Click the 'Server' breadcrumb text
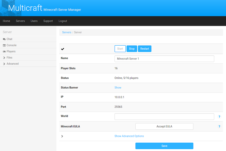 (78, 32)
